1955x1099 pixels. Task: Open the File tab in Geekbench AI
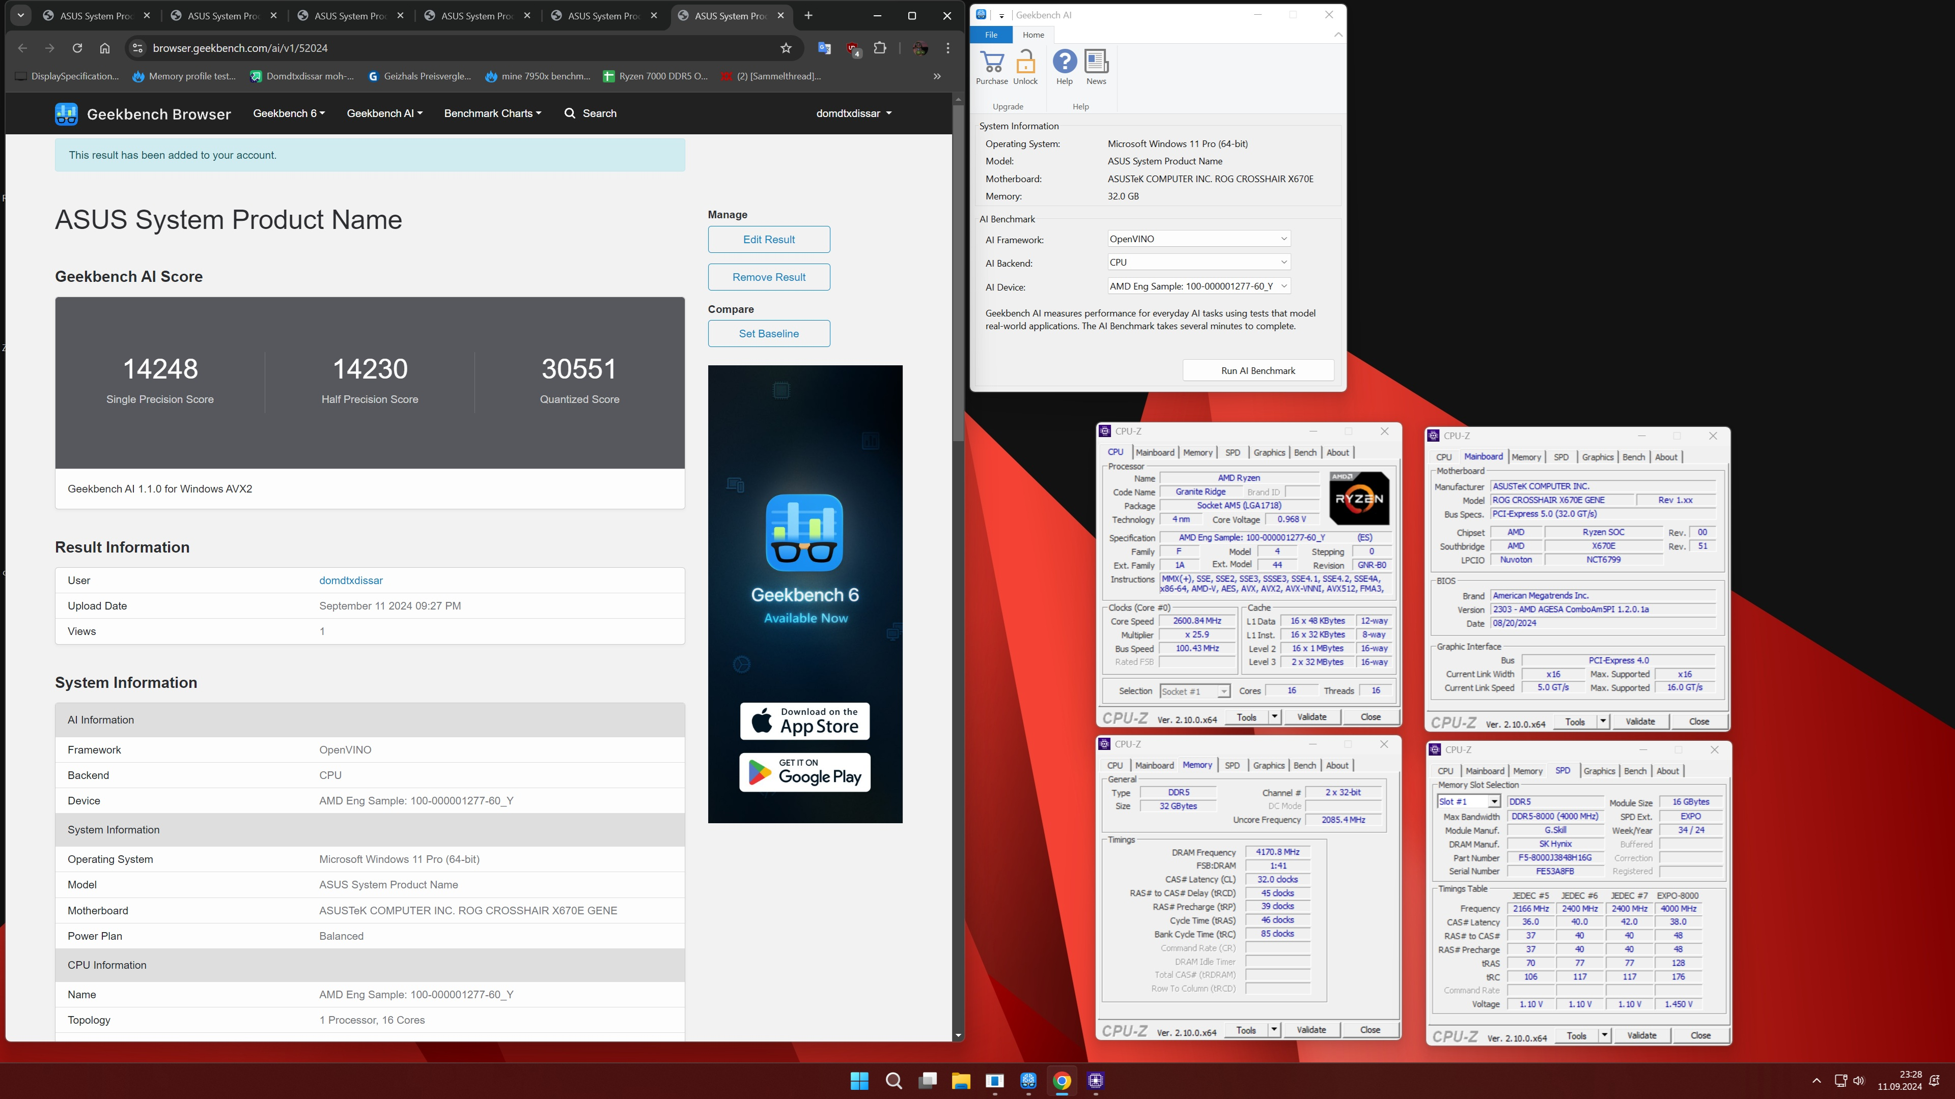pos(990,35)
